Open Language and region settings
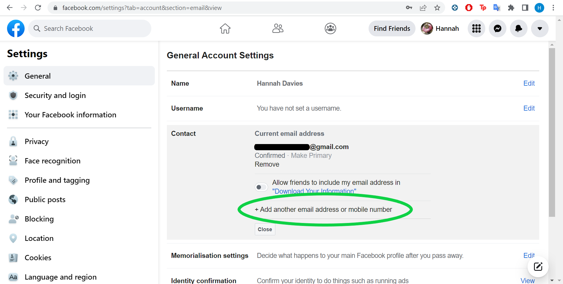 (79, 277)
